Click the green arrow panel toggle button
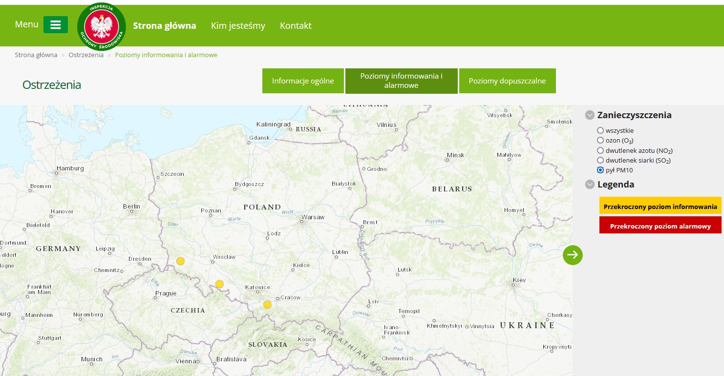724x376 pixels. (573, 255)
